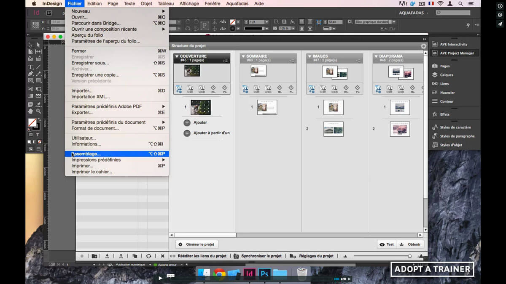This screenshot has height=284, width=506.
Task: Select page 2 thumbnail in DIAPORAMA
Action: coord(400,129)
